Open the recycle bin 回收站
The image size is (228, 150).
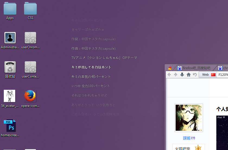pyautogui.click(x=10, y=67)
